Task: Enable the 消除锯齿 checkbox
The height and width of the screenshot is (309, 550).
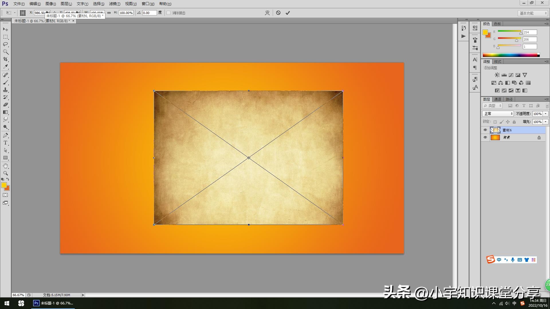Action: click(x=168, y=13)
